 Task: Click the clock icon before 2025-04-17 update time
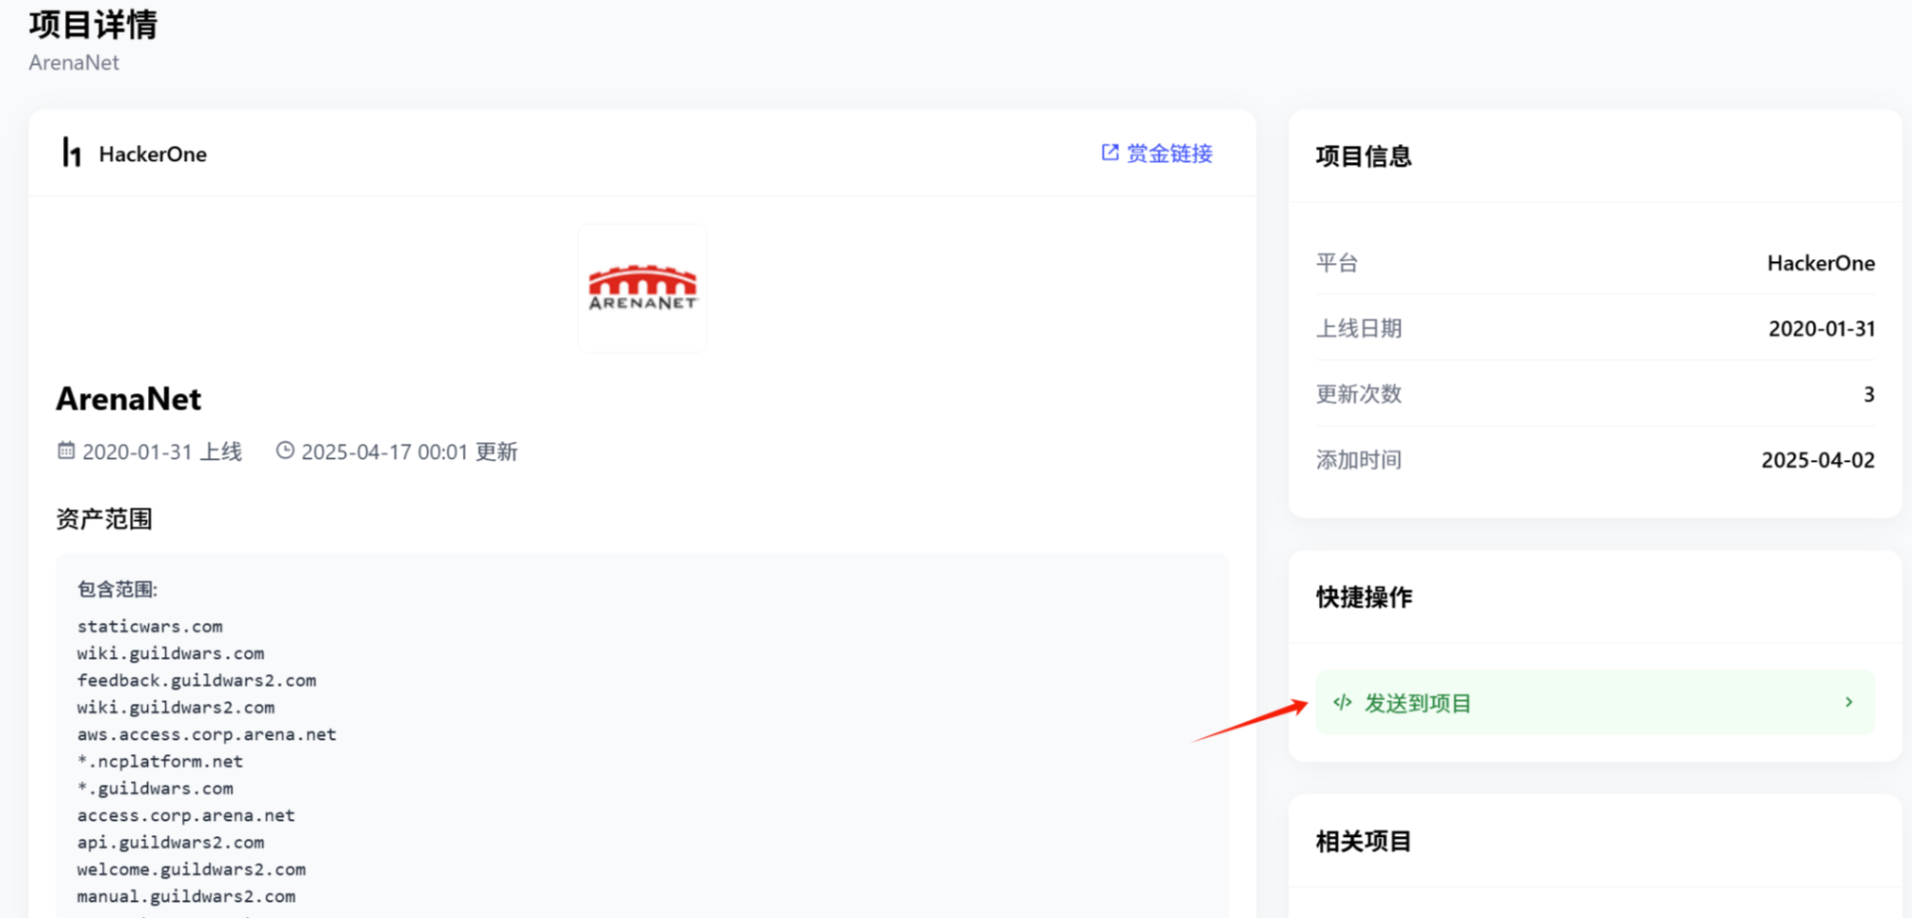[x=285, y=451]
